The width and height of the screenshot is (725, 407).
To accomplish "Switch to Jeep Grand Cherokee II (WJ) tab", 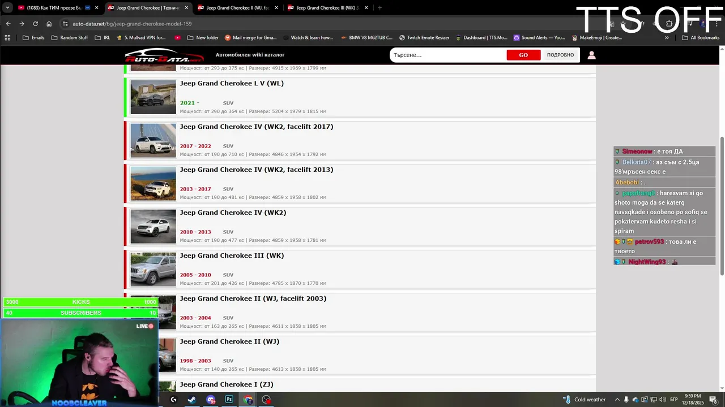I will click(237, 8).
